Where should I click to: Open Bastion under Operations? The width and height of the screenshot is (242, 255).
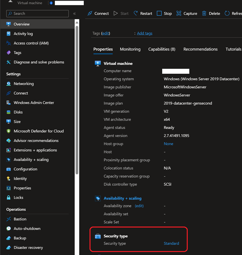[x=20, y=219]
